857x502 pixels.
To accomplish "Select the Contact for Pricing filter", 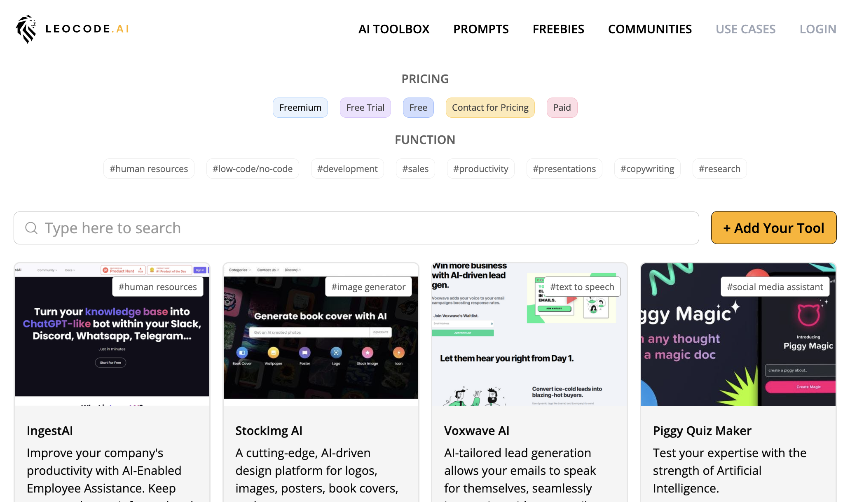I will click(x=490, y=107).
